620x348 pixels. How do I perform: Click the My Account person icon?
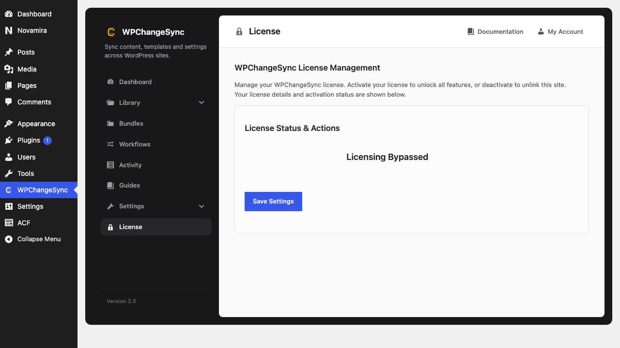[x=541, y=31]
